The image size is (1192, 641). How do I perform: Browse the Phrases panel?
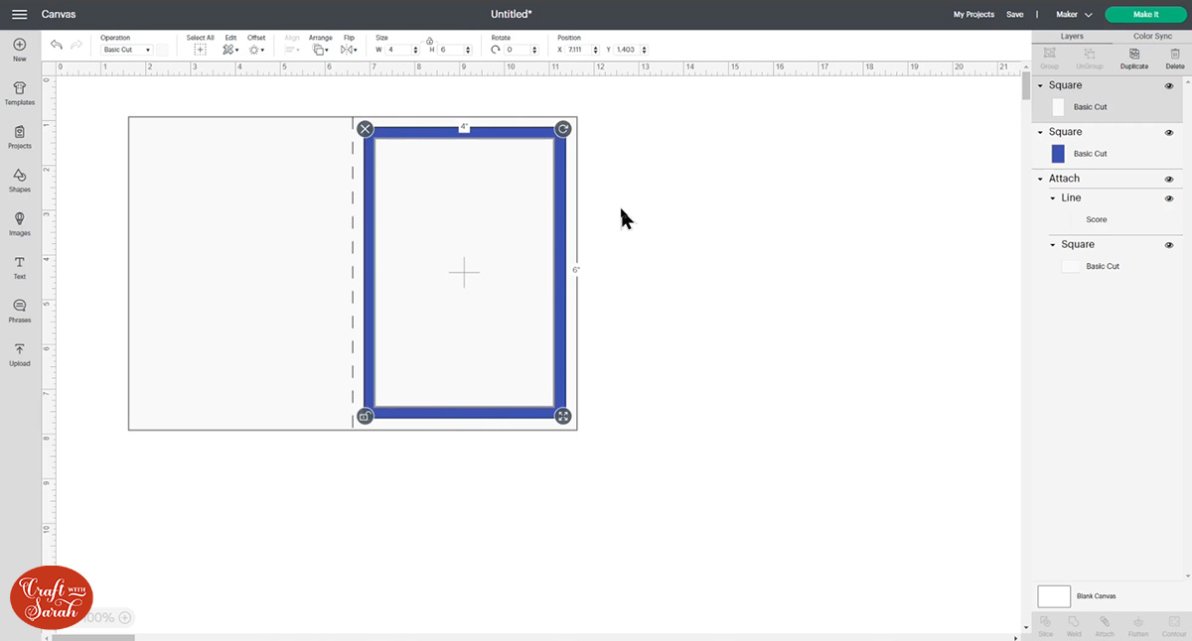coord(19,310)
